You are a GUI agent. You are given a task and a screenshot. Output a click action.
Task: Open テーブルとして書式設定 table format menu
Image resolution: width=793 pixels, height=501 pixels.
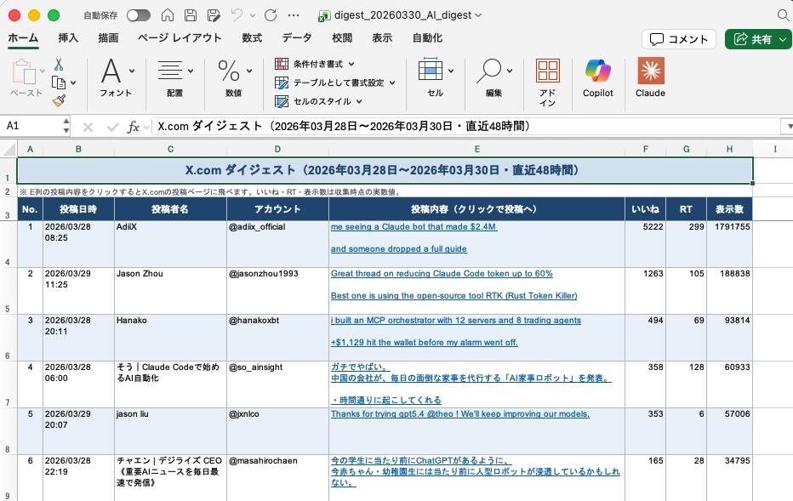click(334, 83)
